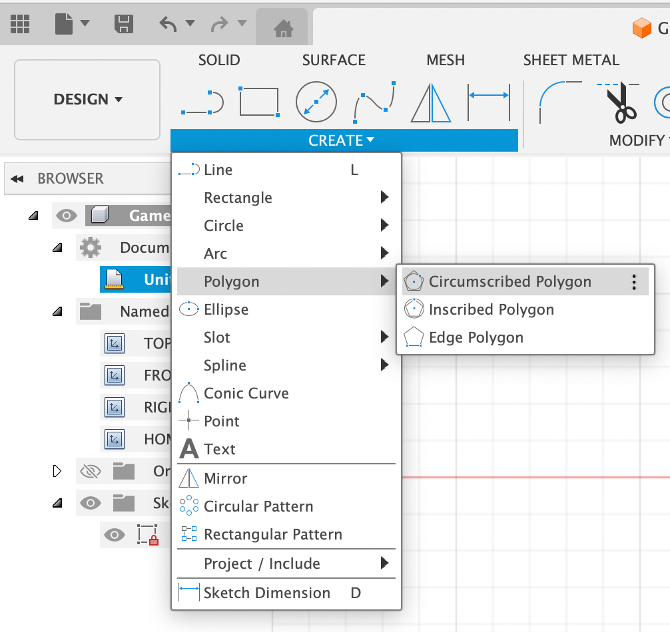Viewport: 670px width, 632px height.
Task: Open the Spline submenu
Action: [x=286, y=365]
